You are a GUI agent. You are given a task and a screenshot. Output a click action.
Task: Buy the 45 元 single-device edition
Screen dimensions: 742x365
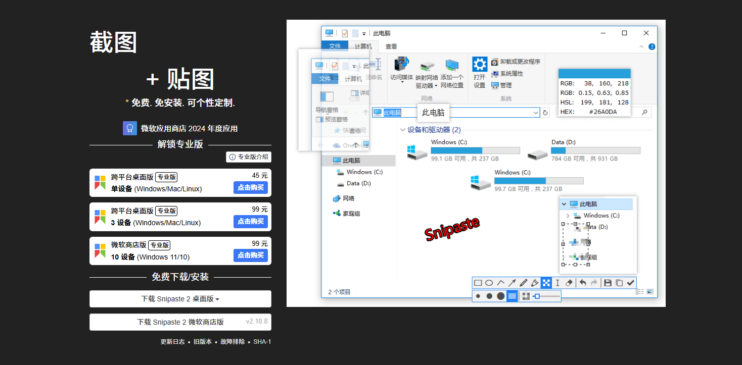251,188
